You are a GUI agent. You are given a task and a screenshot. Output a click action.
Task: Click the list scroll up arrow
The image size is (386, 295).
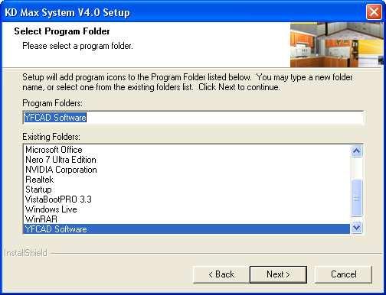tap(356, 151)
